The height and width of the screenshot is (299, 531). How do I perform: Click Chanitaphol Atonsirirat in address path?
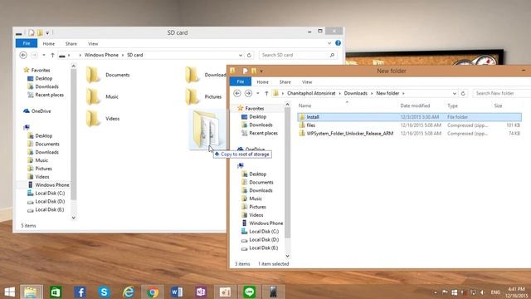(311, 93)
